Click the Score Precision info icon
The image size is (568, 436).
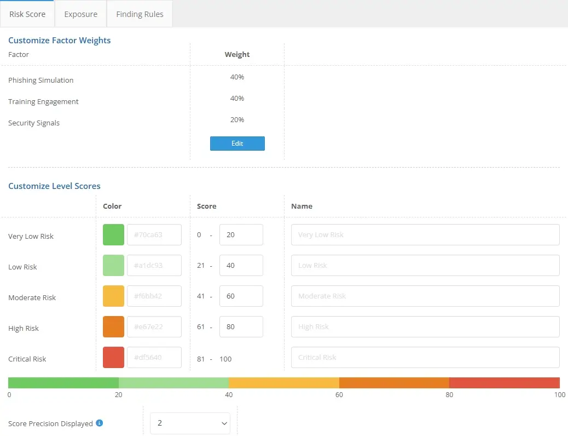point(100,423)
